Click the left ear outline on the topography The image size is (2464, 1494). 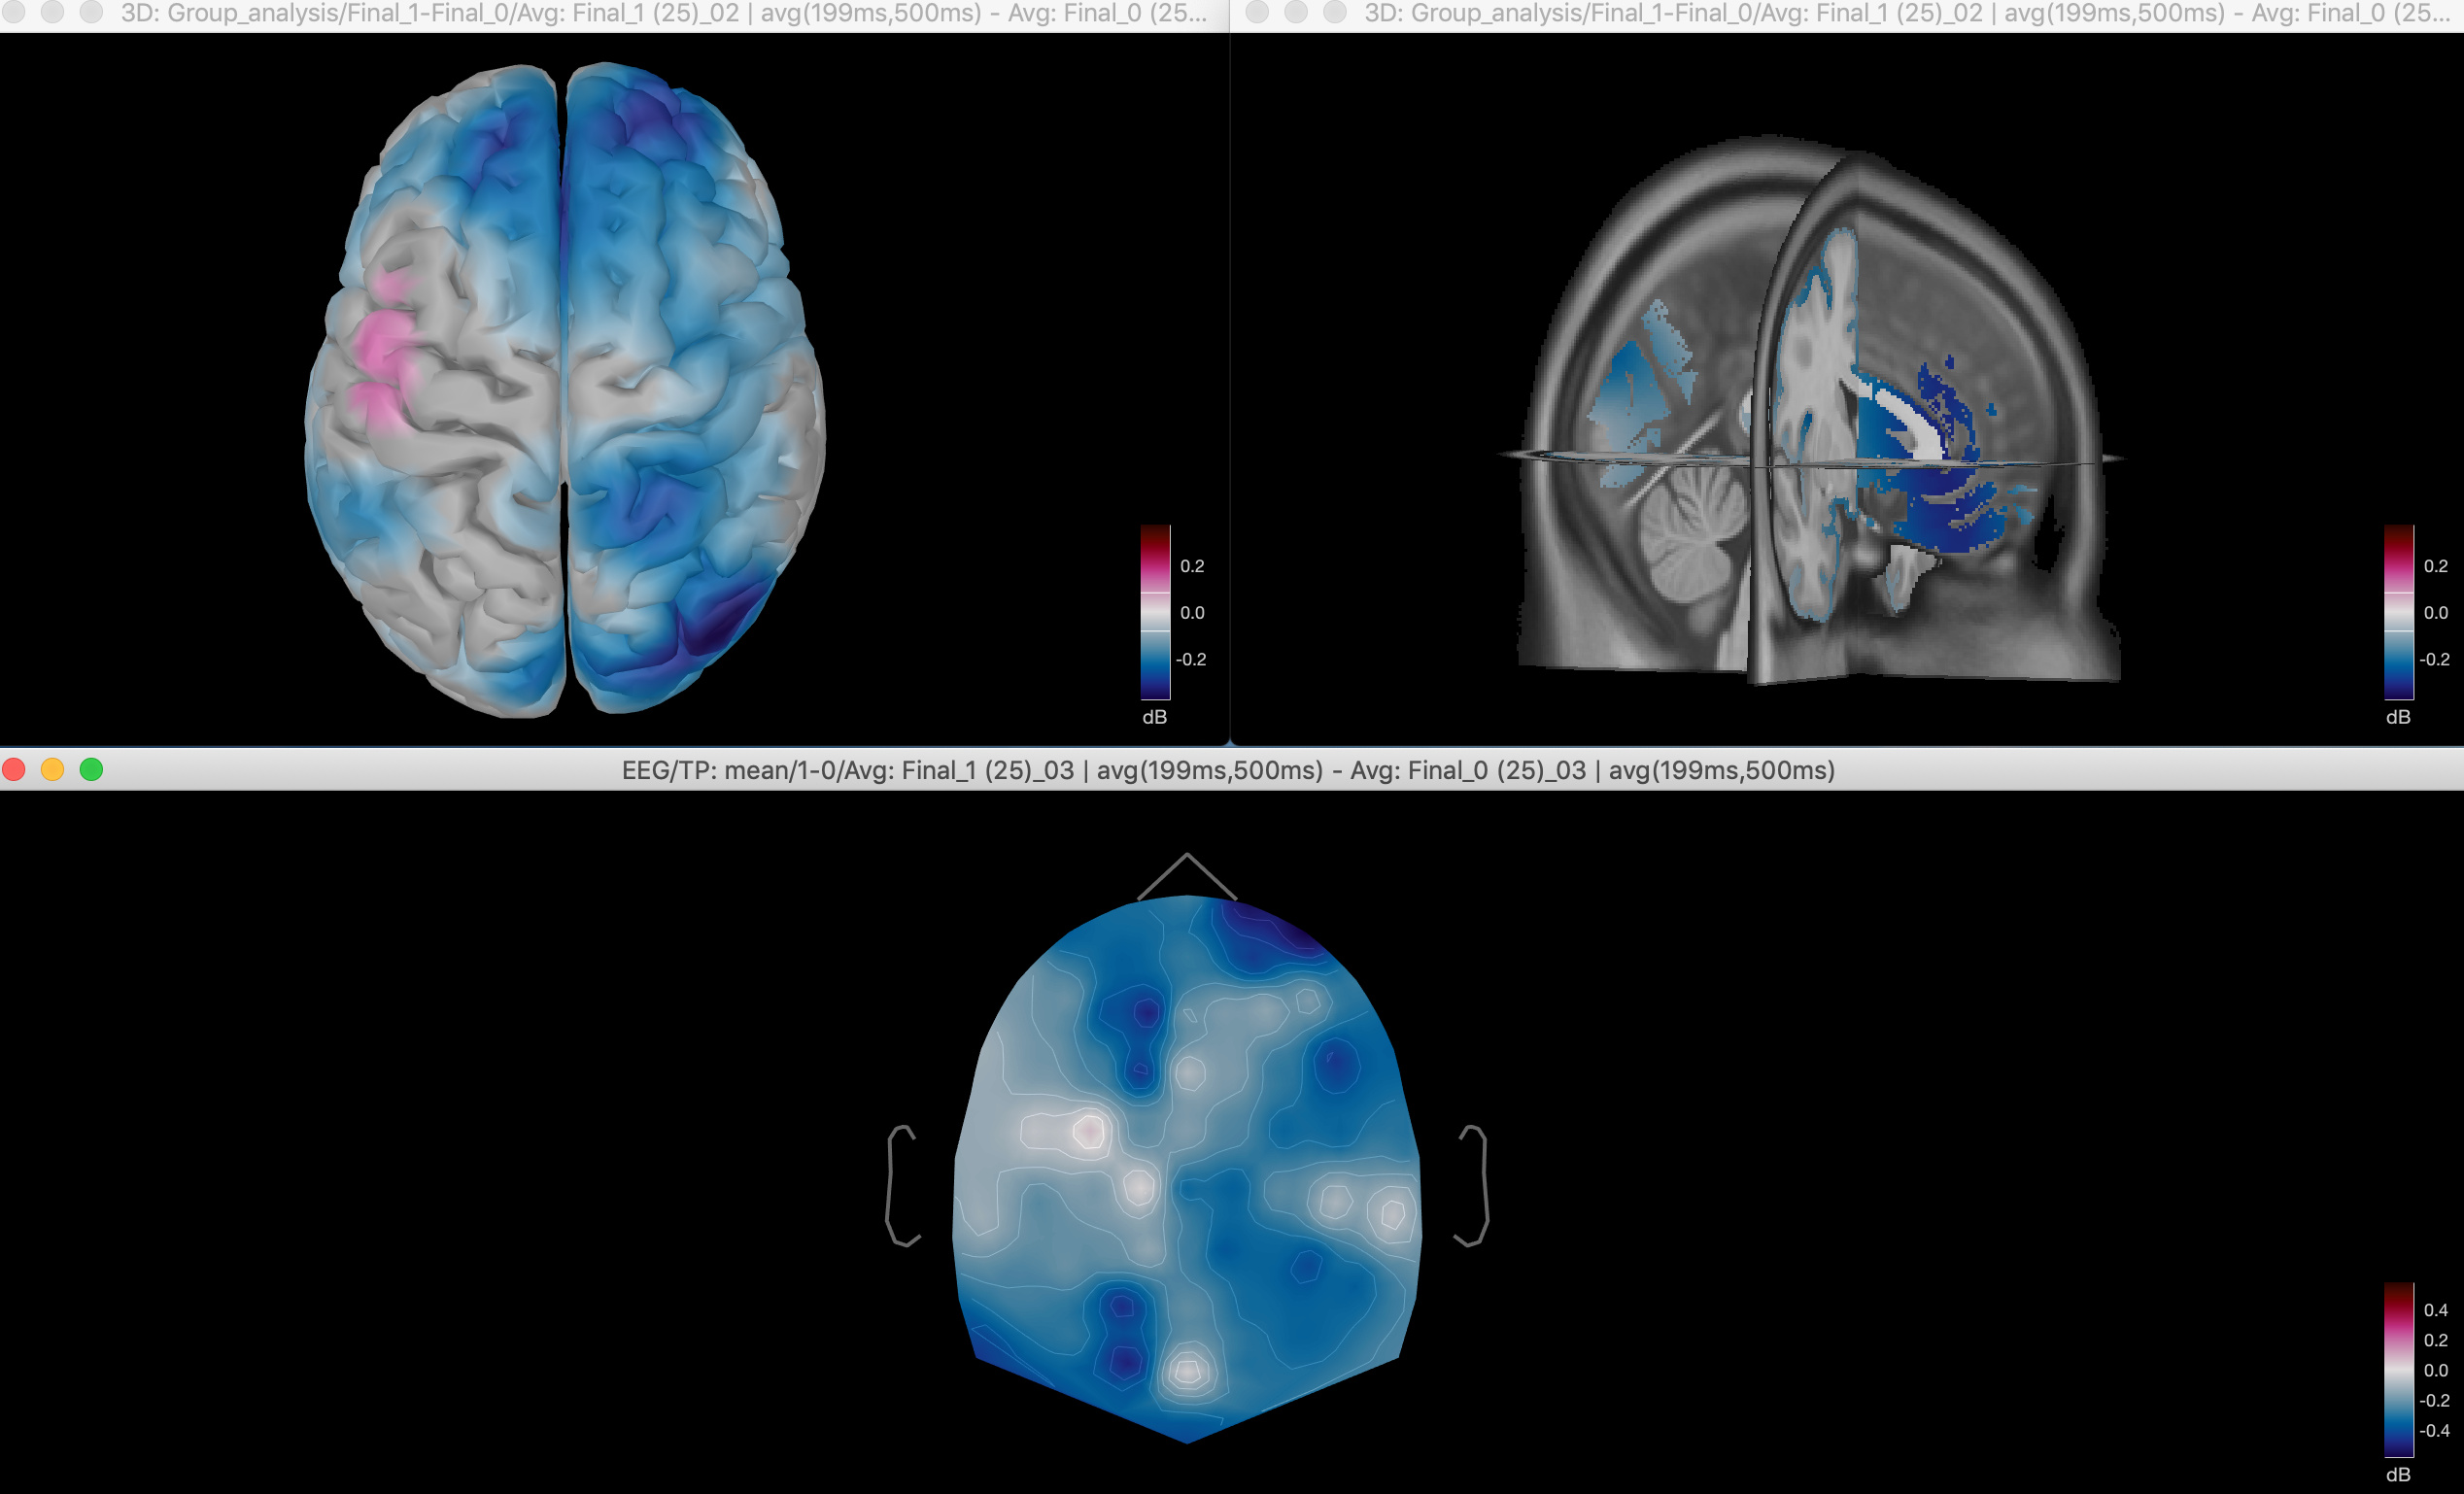click(x=902, y=1185)
